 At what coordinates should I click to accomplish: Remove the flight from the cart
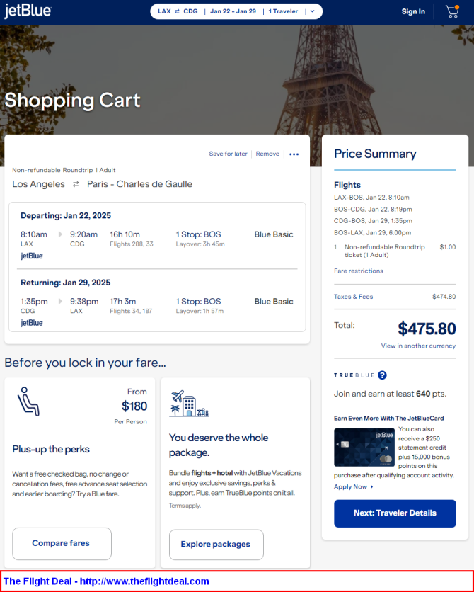tap(267, 154)
